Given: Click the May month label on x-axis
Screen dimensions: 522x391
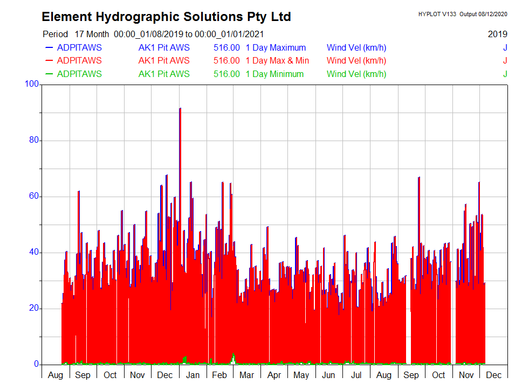Looking at the screenshot, I should (301, 375).
